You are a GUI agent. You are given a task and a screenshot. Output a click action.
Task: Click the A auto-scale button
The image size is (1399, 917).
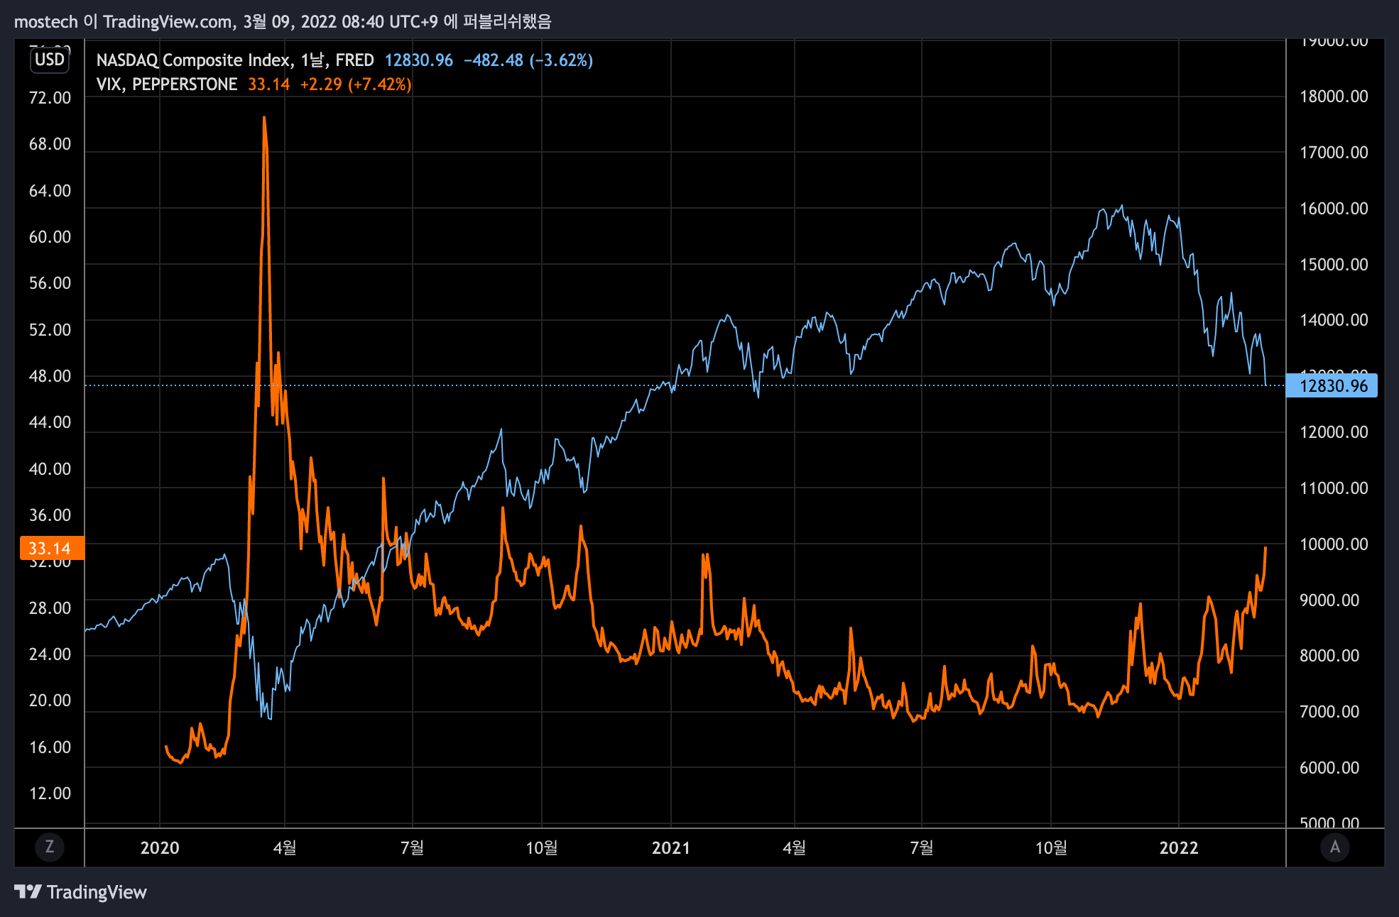1334,847
